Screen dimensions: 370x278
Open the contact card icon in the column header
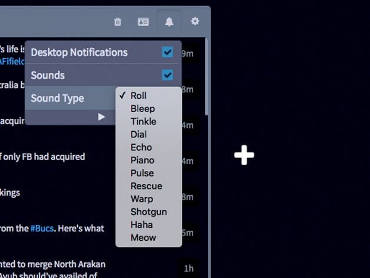[143, 22]
